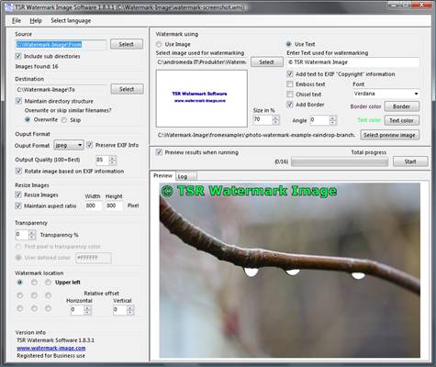
Task: Switch to the Log tab
Action: pos(186,176)
